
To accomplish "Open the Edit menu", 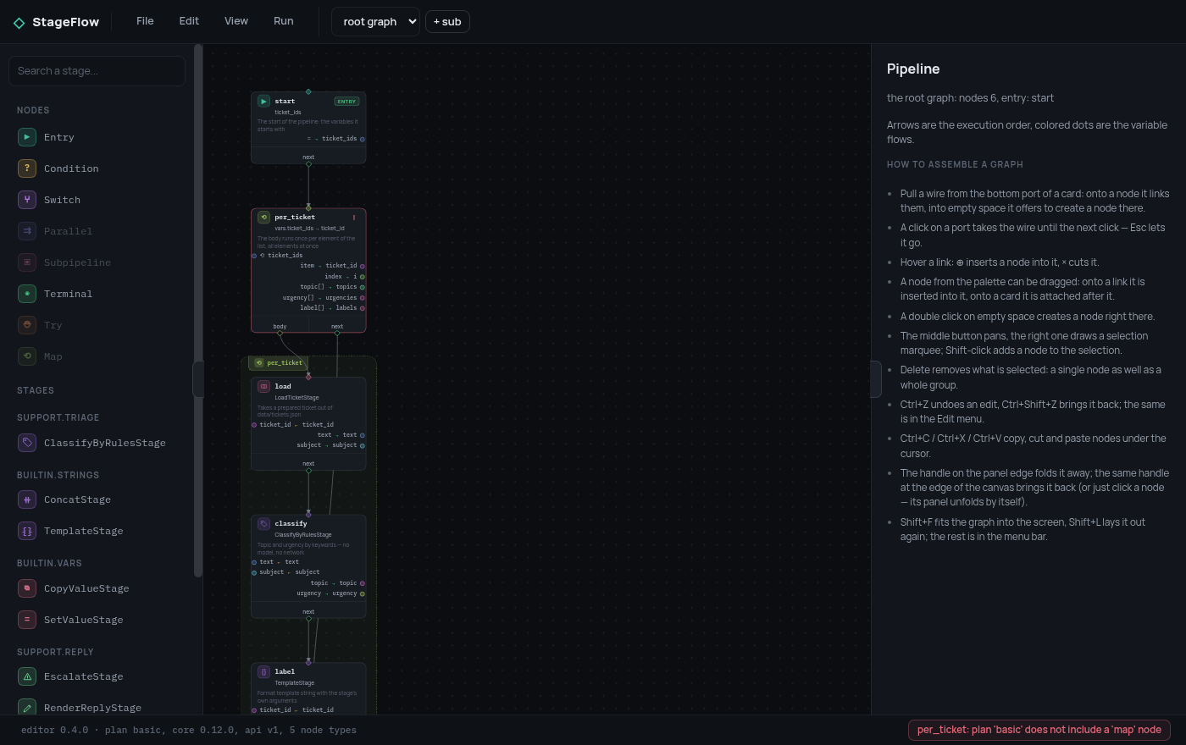I will click(189, 21).
